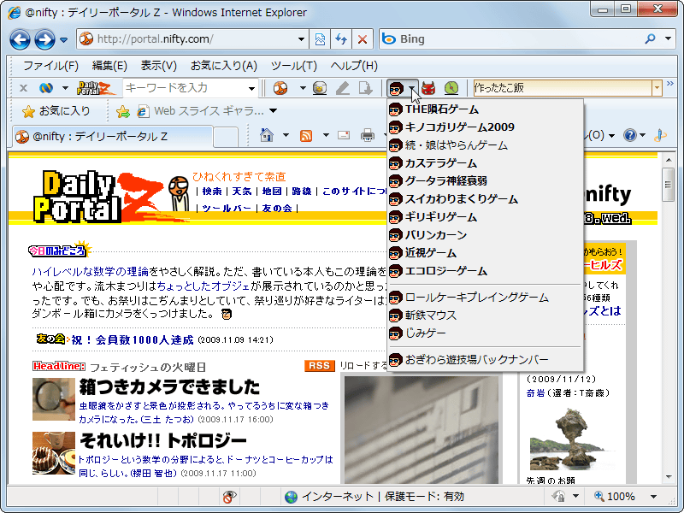Click the ツールバー link under the header
684x513 pixels.
tap(227, 209)
